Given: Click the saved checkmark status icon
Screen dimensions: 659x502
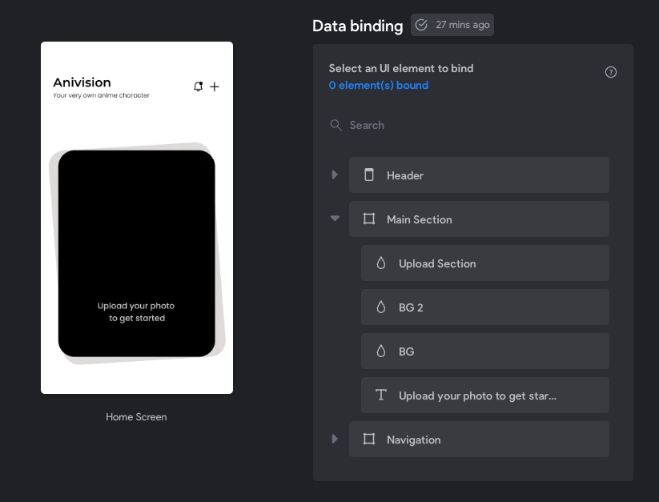Looking at the screenshot, I should pos(421,25).
